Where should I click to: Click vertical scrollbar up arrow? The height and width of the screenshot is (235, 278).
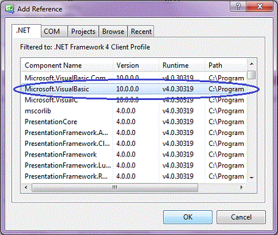tap(252, 64)
